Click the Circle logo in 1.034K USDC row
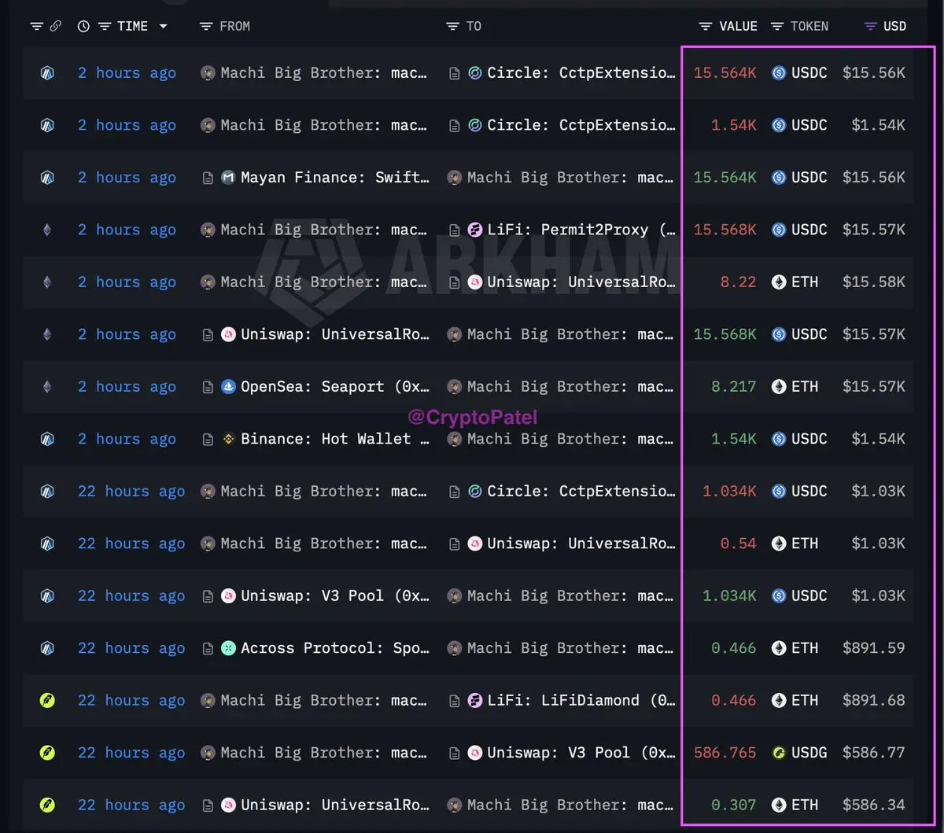Viewport: 944px width, 833px height. pyautogui.click(x=474, y=492)
